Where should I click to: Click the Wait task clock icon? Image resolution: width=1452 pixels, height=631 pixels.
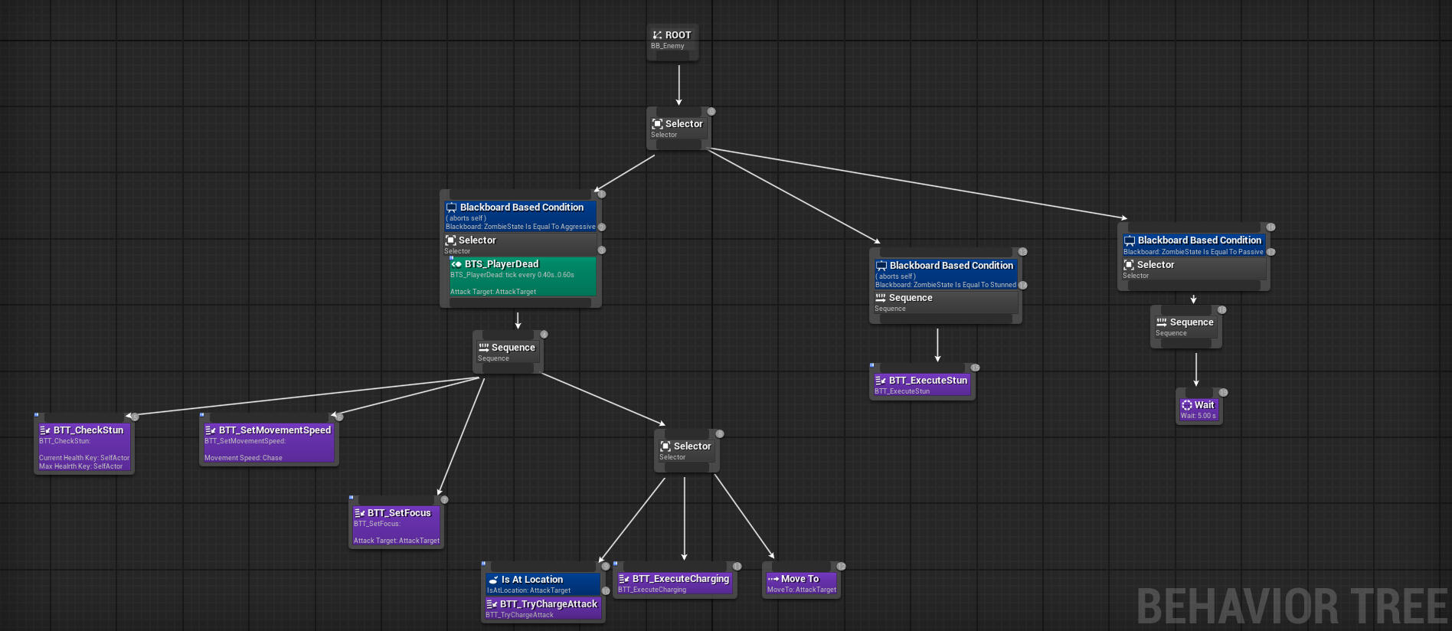tap(1186, 405)
